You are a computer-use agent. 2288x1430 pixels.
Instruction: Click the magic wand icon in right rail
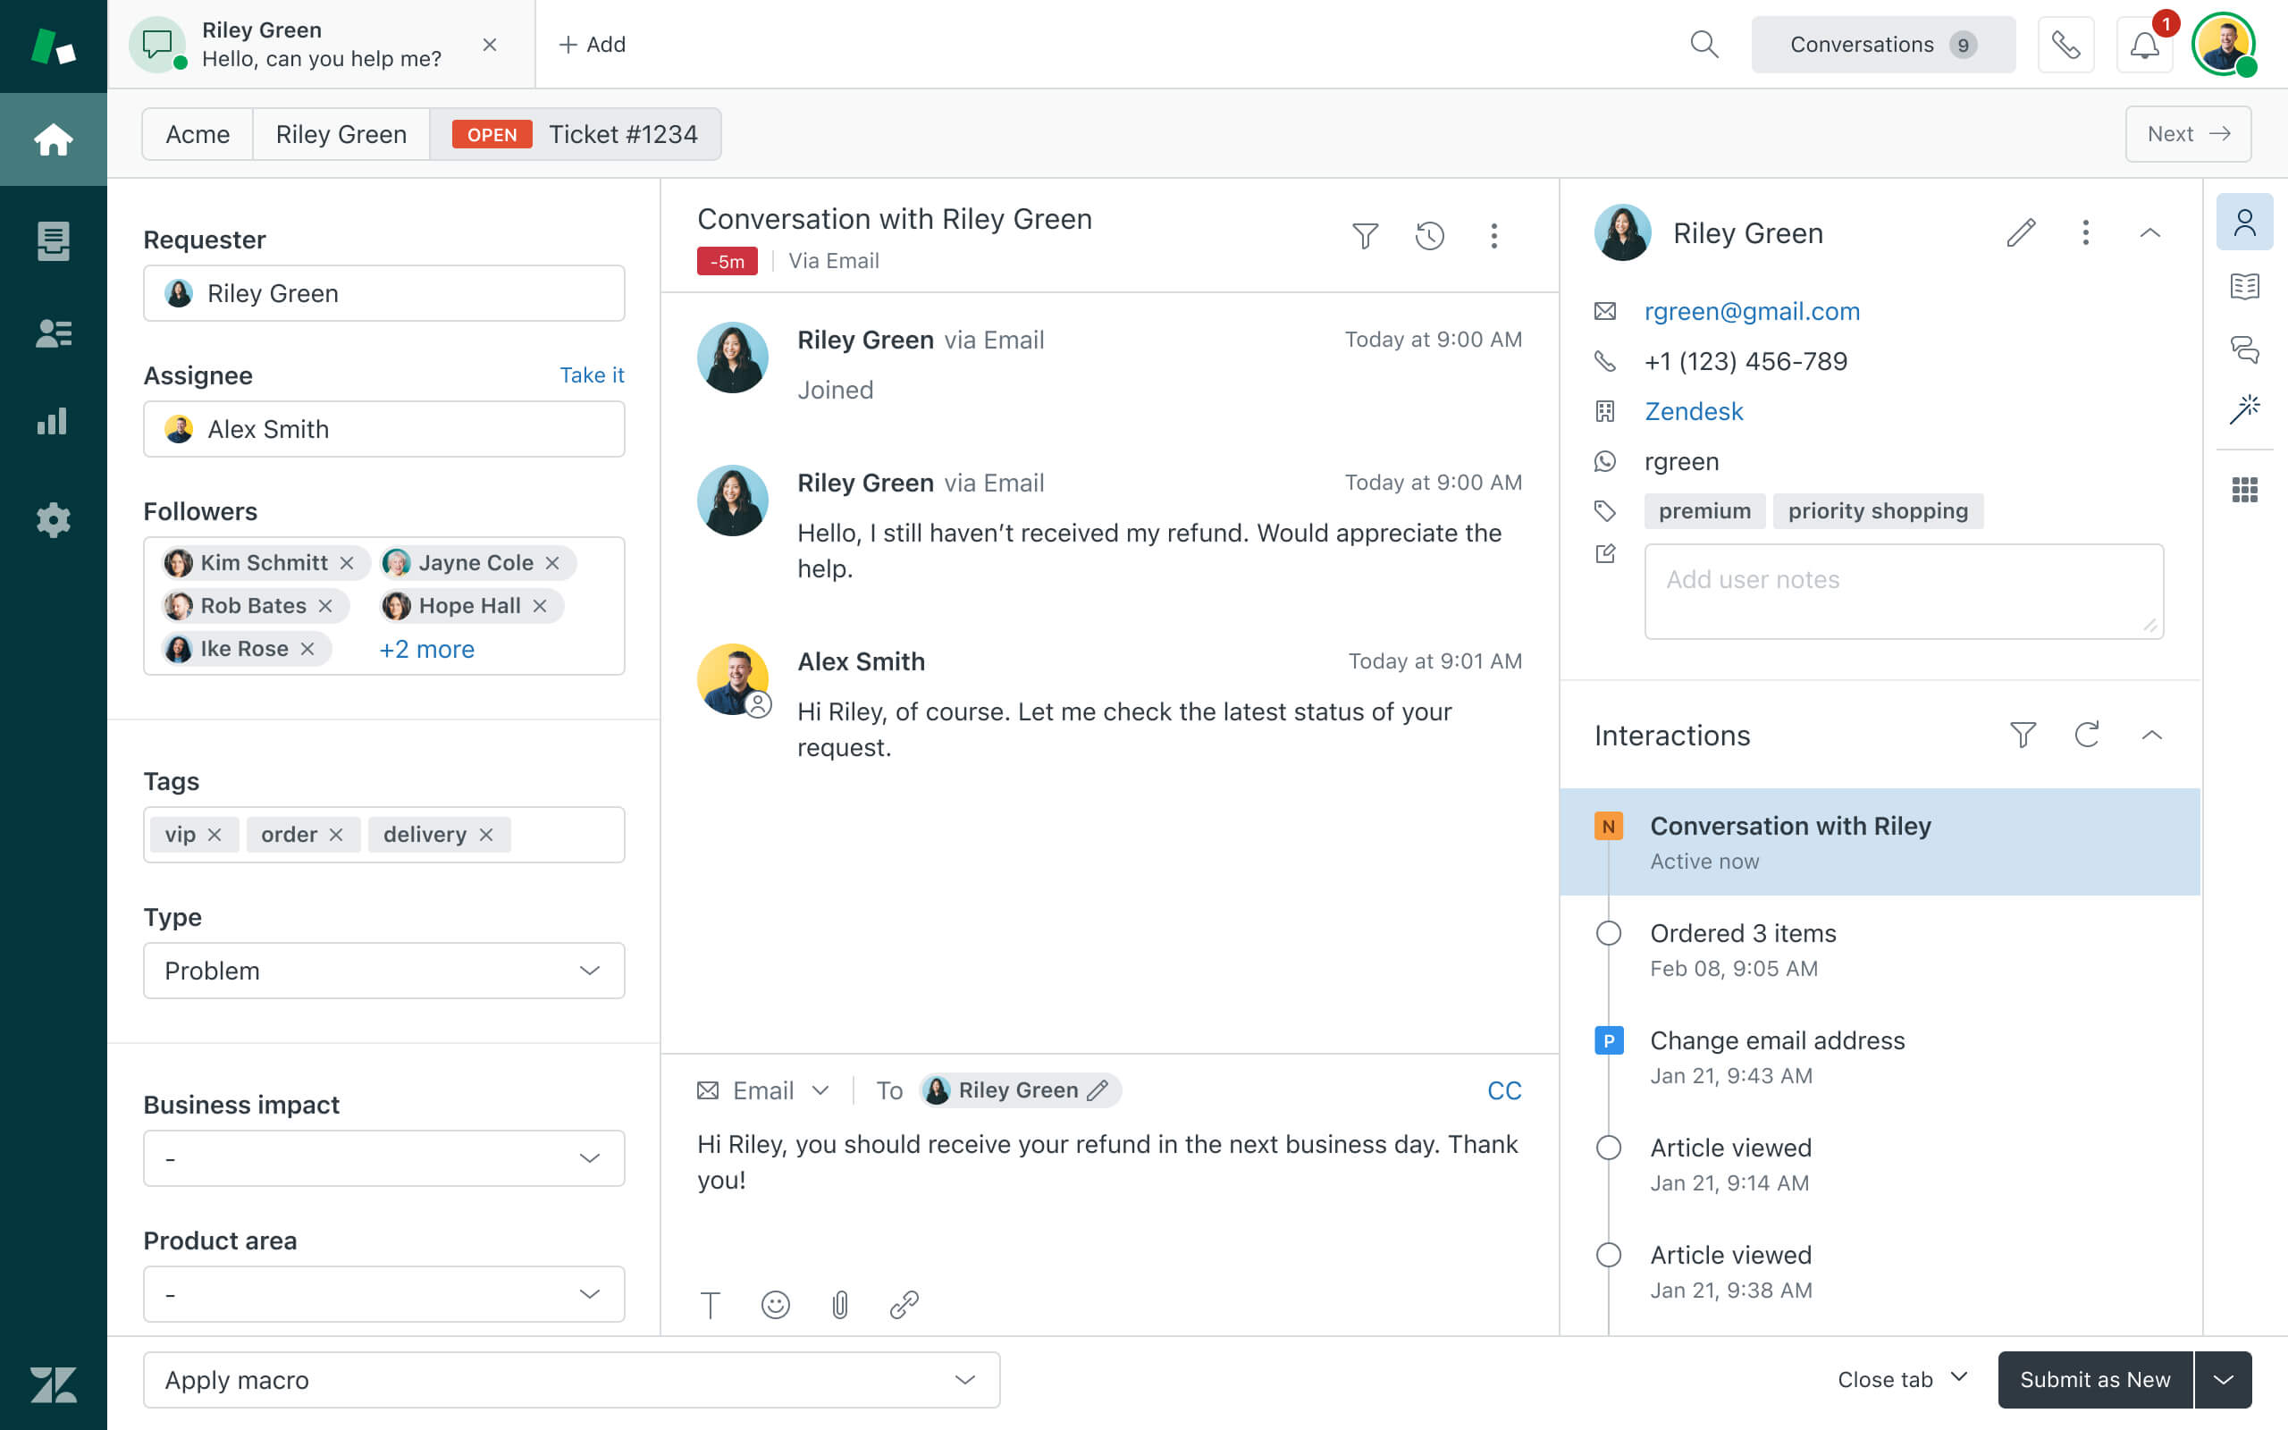[2243, 409]
